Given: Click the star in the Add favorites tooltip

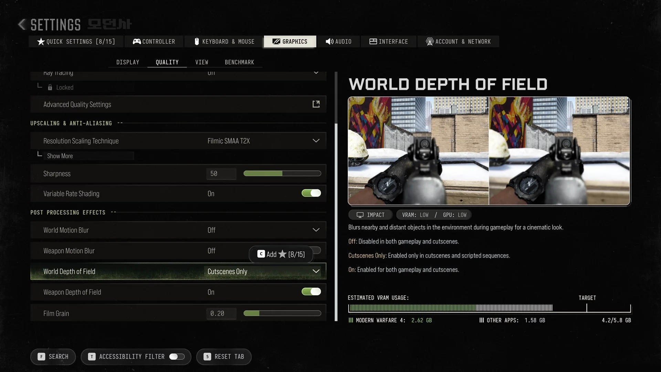Looking at the screenshot, I should pyautogui.click(x=282, y=254).
